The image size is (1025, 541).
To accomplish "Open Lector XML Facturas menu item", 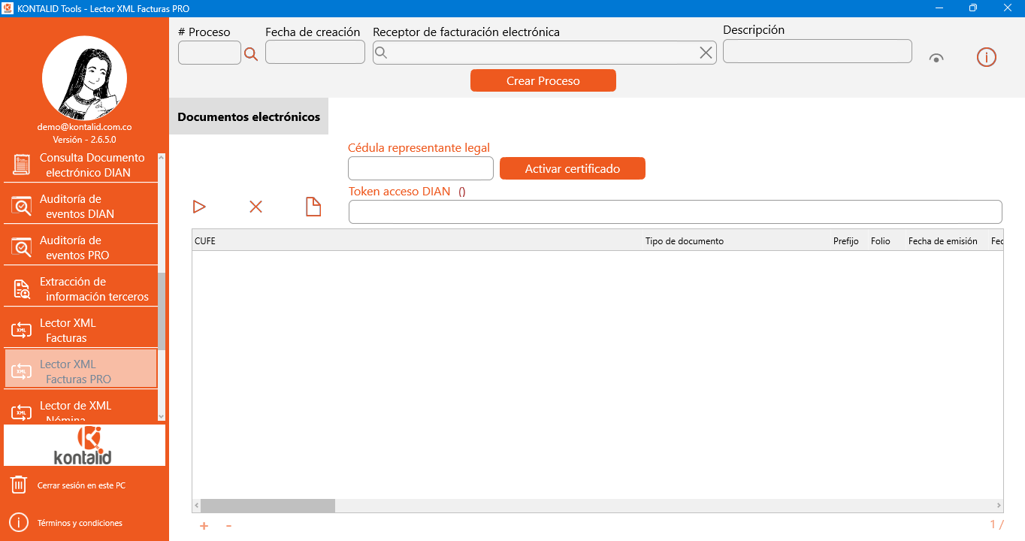I will 81,330.
